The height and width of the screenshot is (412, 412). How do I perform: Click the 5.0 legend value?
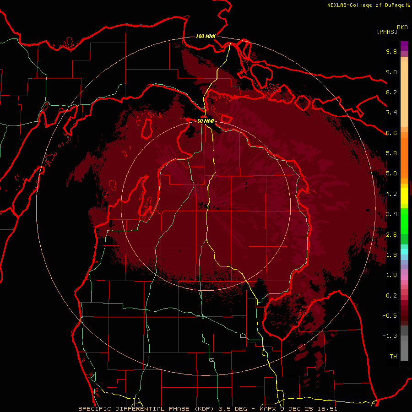[391, 173]
